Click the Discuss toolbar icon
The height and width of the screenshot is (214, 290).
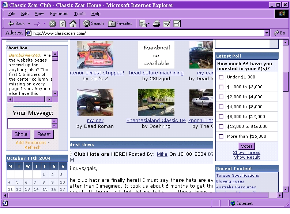pyautogui.click(x=177, y=24)
